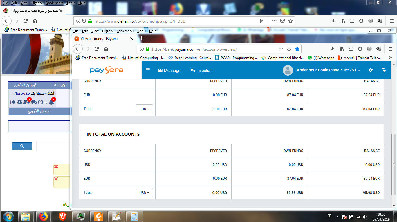
Task: Click the Paysera logo
Action: (107, 70)
